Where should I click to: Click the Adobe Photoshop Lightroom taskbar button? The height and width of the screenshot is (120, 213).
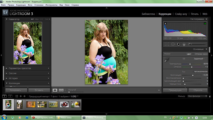coord(94,118)
